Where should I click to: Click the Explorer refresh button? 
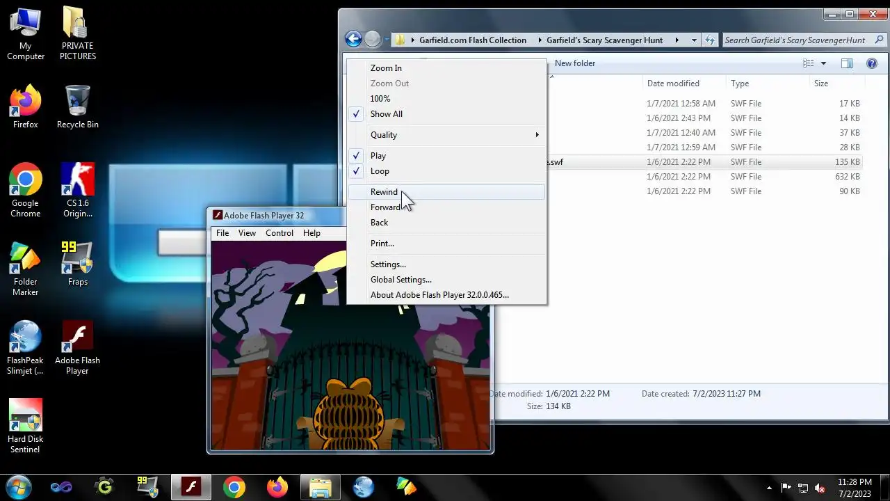pyautogui.click(x=709, y=40)
